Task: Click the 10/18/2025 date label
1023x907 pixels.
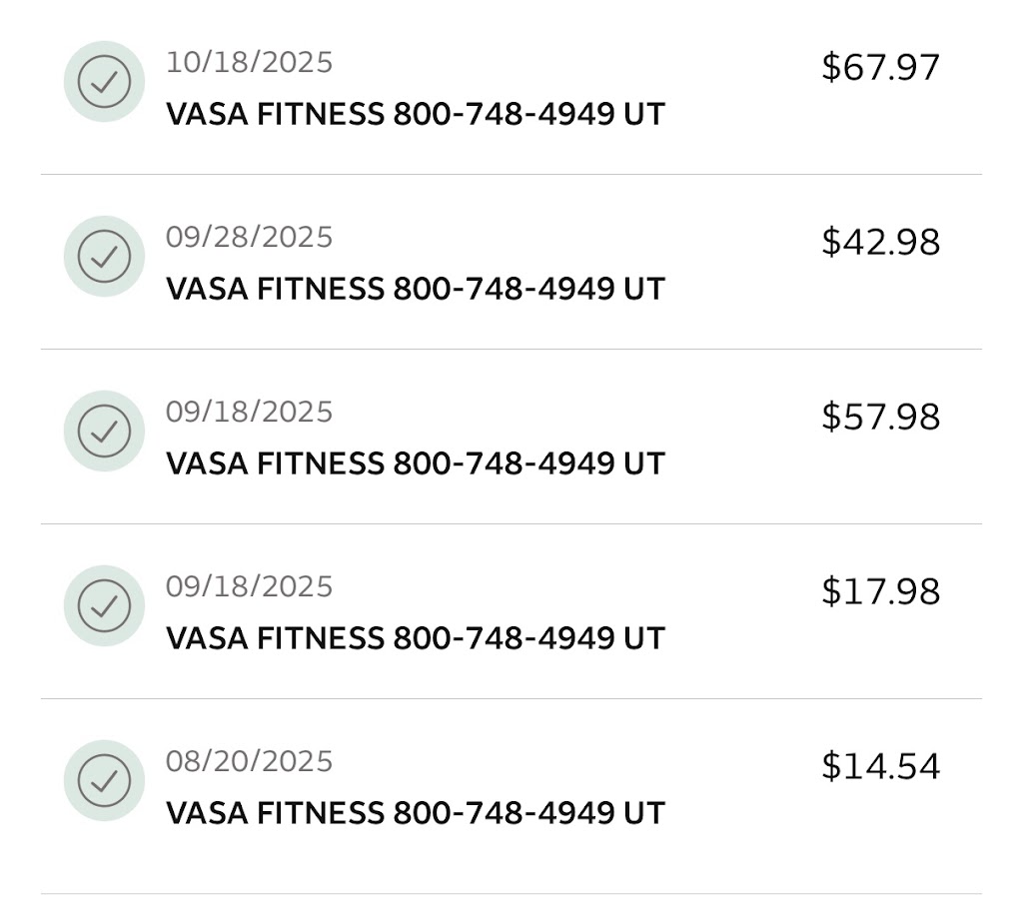Action: (249, 63)
